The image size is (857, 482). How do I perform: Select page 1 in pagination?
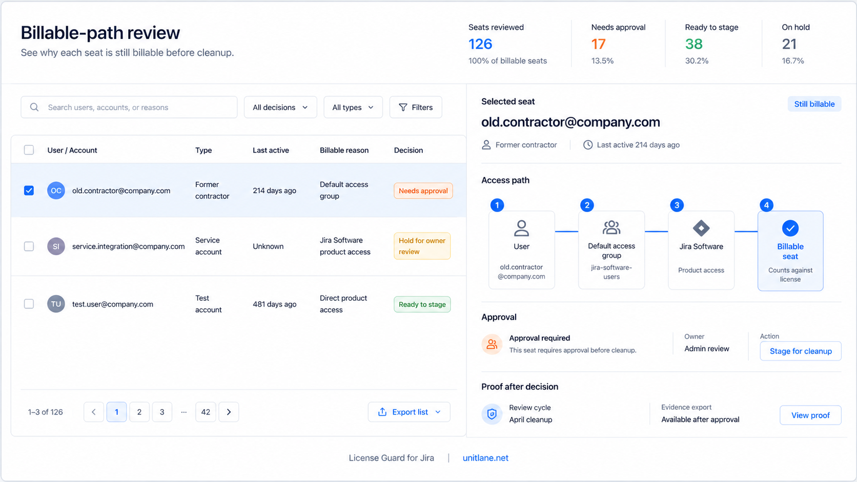pyautogui.click(x=116, y=412)
